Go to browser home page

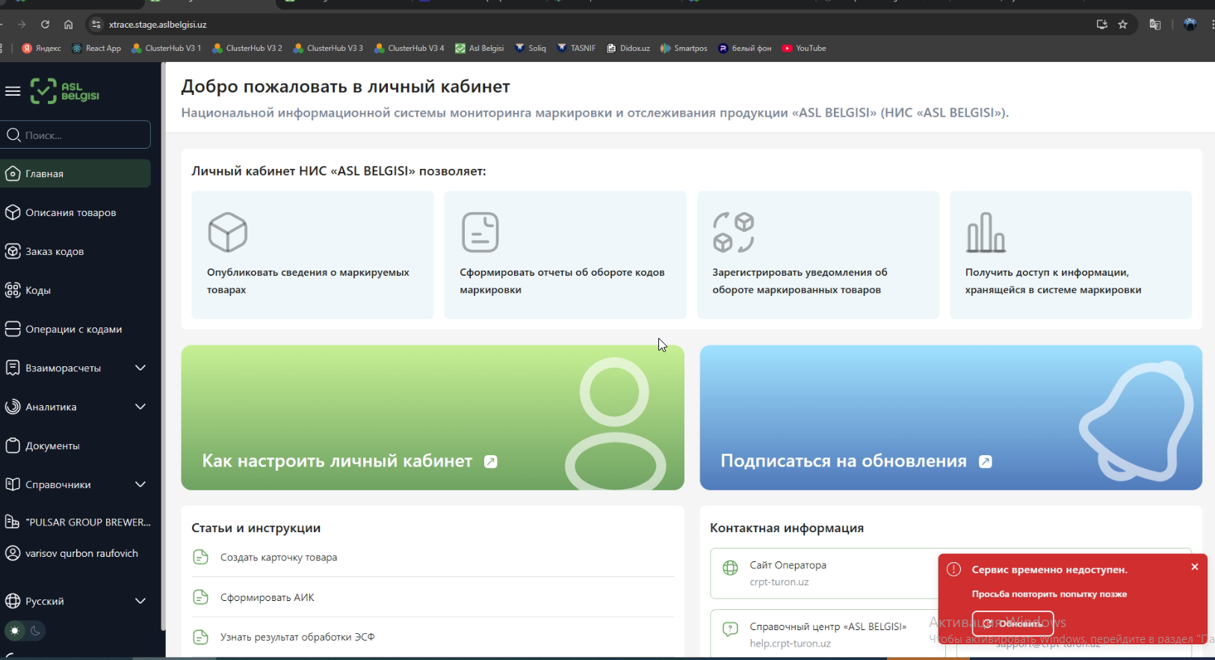68,25
